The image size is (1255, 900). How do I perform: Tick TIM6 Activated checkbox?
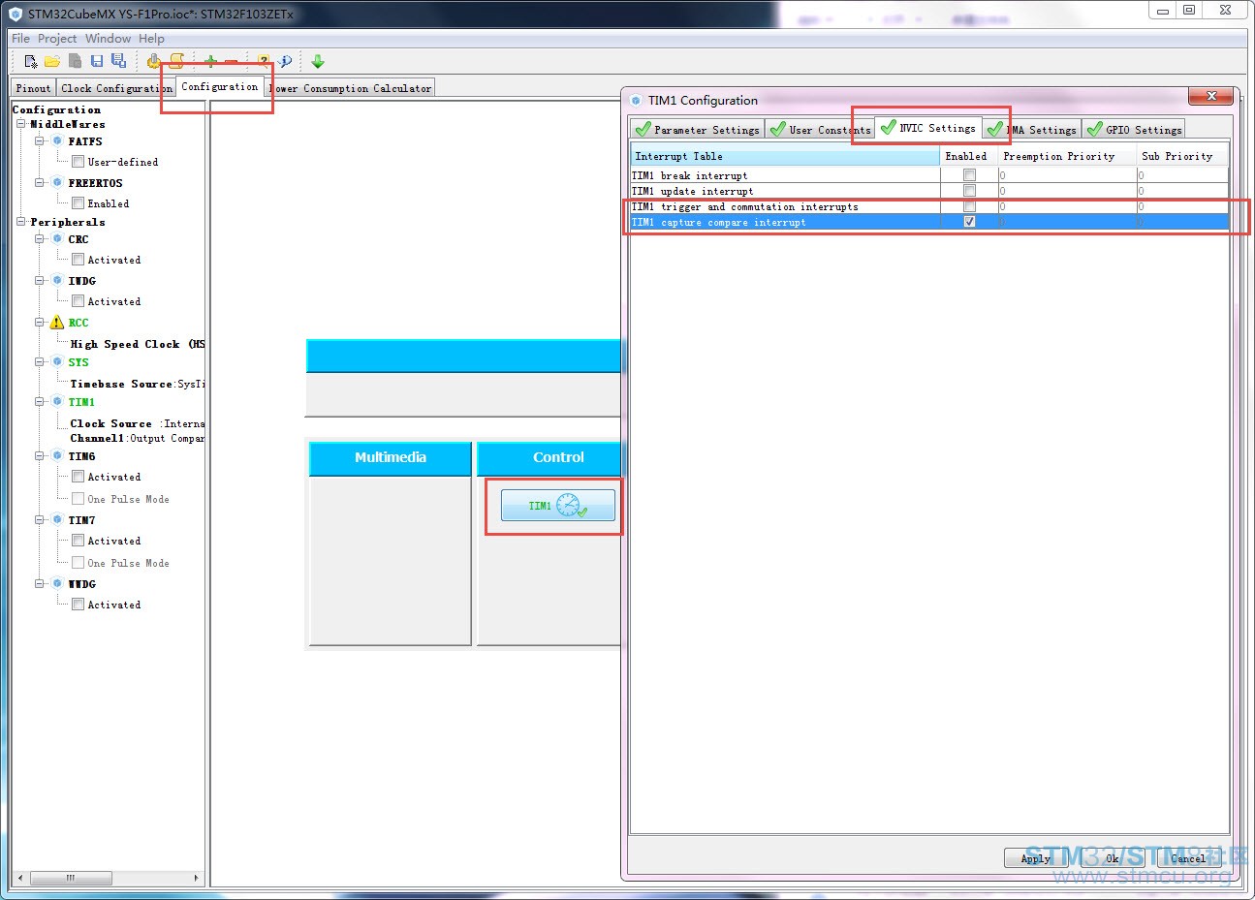click(78, 477)
